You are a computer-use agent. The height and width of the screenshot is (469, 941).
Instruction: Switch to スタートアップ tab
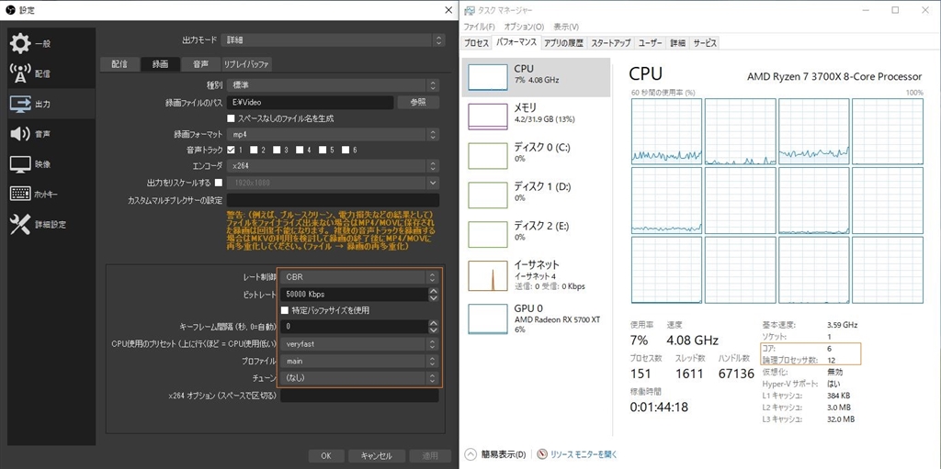(x=611, y=43)
